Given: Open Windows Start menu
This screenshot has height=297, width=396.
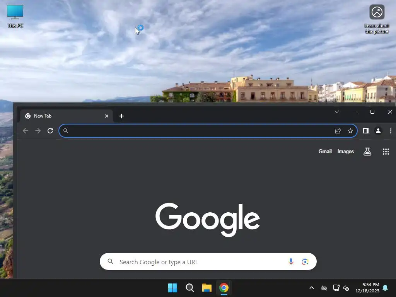Looking at the screenshot, I should coord(173,288).
